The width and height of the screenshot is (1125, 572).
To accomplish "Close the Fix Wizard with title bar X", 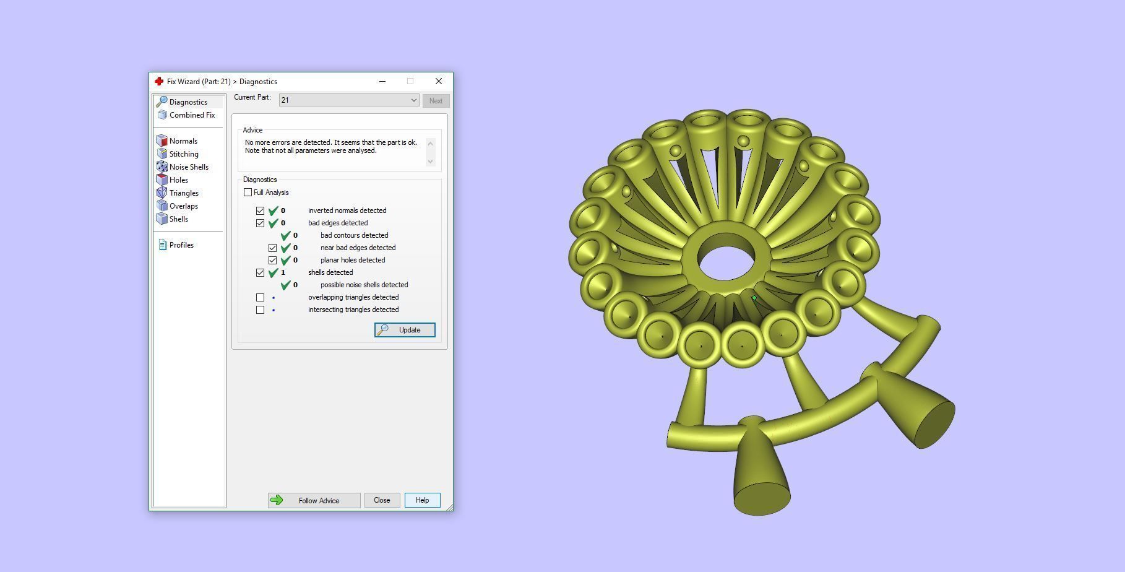I will [439, 81].
